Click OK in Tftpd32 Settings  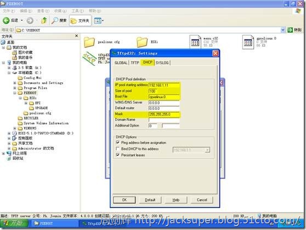pyautogui.click(x=124, y=200)
